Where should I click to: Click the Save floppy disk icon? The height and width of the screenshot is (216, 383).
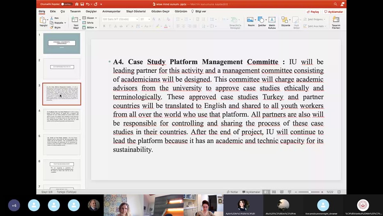click(x=82, y=4)
